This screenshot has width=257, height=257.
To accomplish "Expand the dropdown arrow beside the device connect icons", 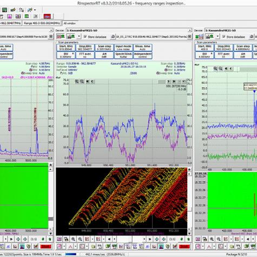I will tap(79, 36).
